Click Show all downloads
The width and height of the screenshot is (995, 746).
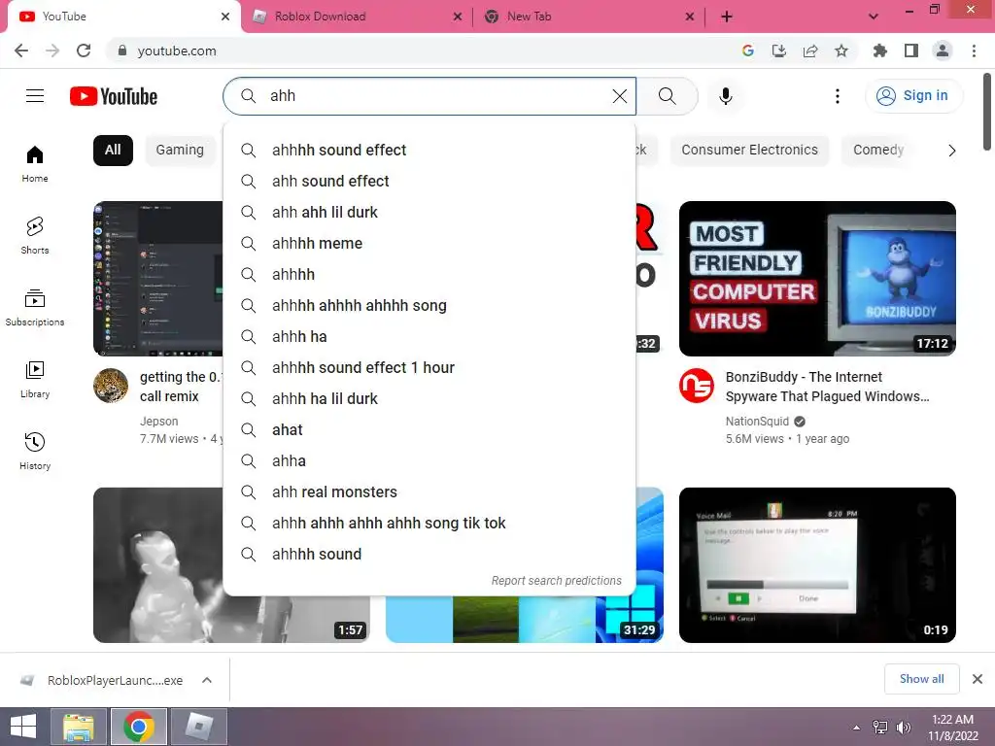(921, 679)
